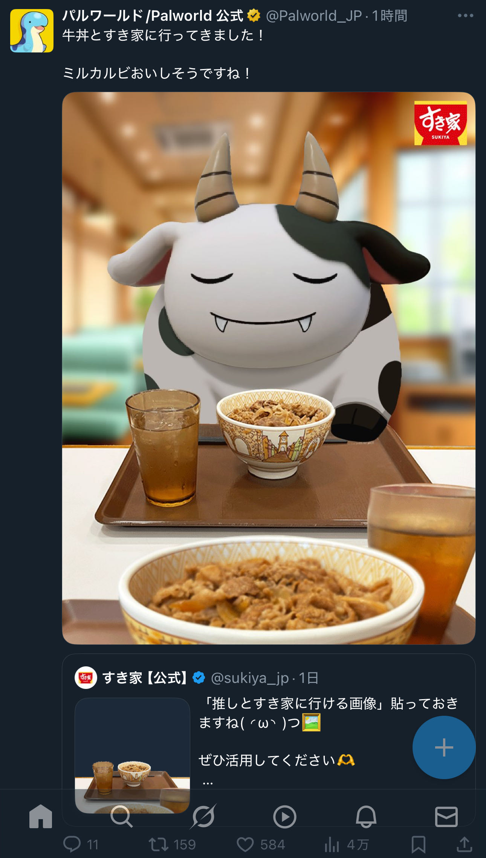View the post analytics bar chart icon
This screenshot has width=486, height=858.
pos(332,844)
